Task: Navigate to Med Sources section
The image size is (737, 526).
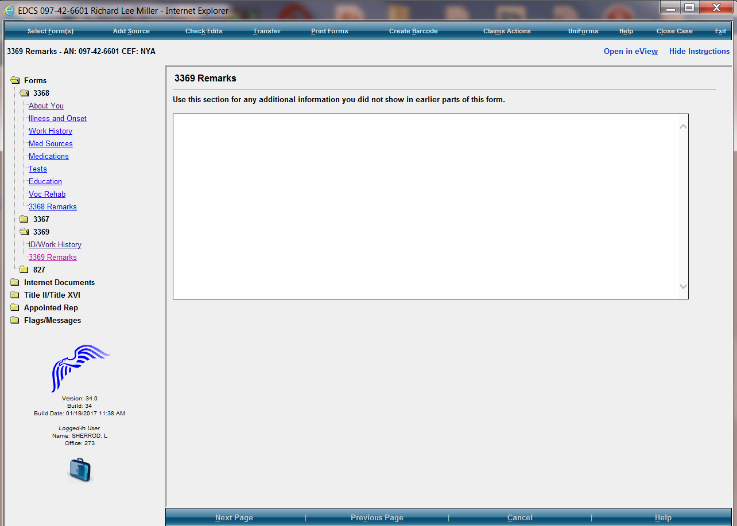Action: [x=51, y=143]
